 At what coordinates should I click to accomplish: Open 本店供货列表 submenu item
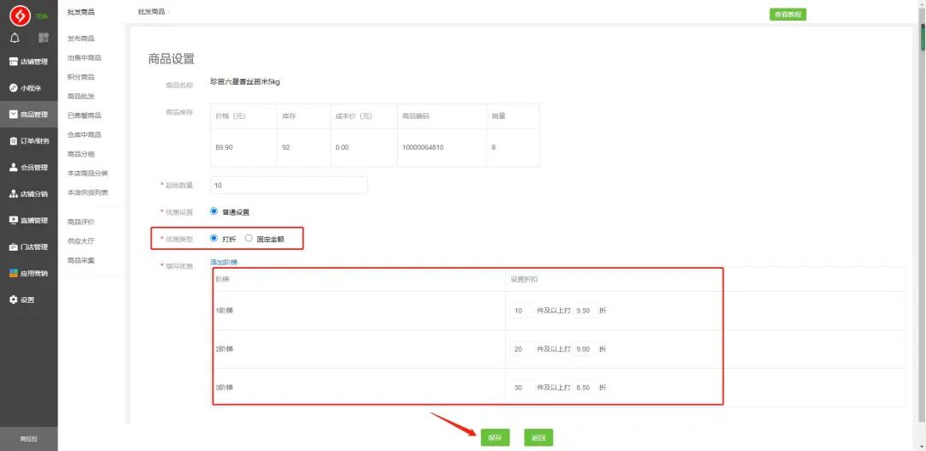click(88, 193)
